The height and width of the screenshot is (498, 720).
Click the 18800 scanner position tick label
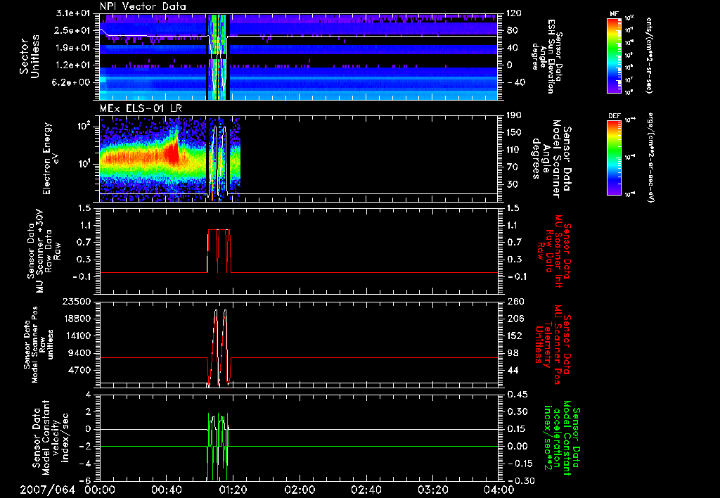tap(76, 319)
